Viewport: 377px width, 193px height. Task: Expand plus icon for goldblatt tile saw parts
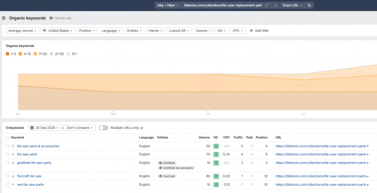coord(13,163)
